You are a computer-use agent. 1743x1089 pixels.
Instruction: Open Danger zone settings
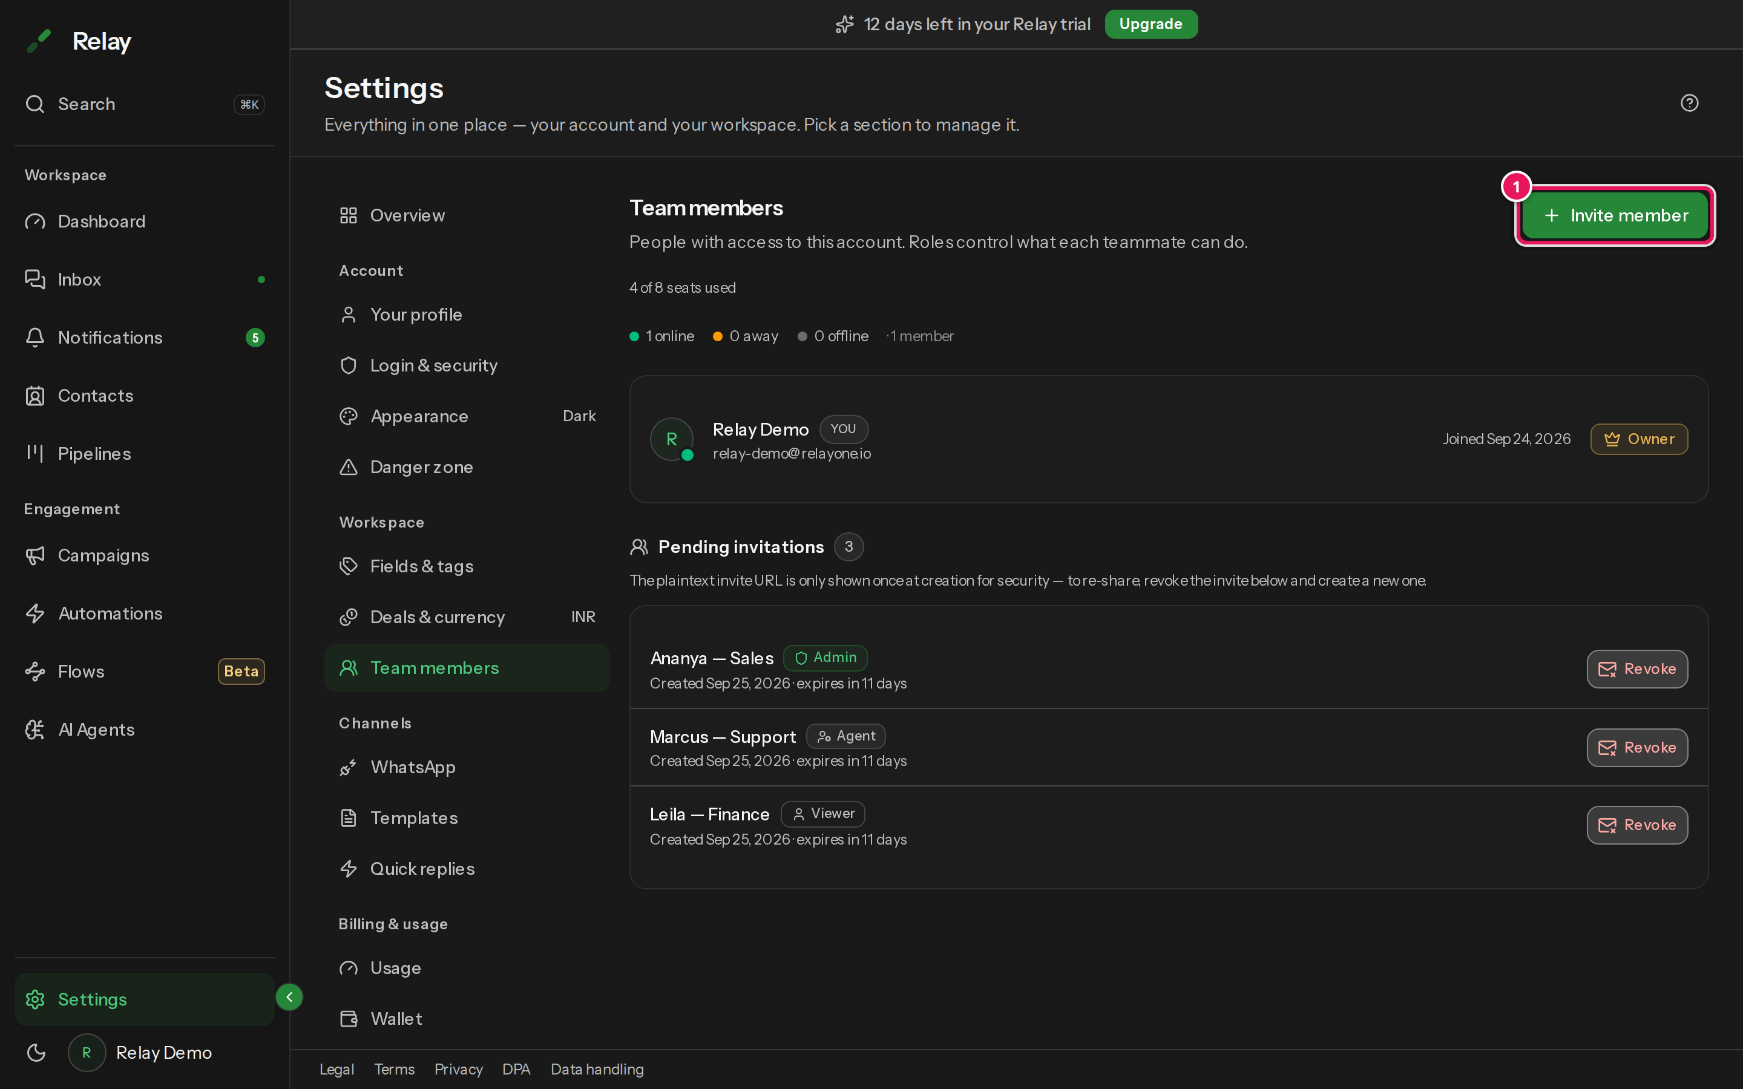tap(467, 468)
